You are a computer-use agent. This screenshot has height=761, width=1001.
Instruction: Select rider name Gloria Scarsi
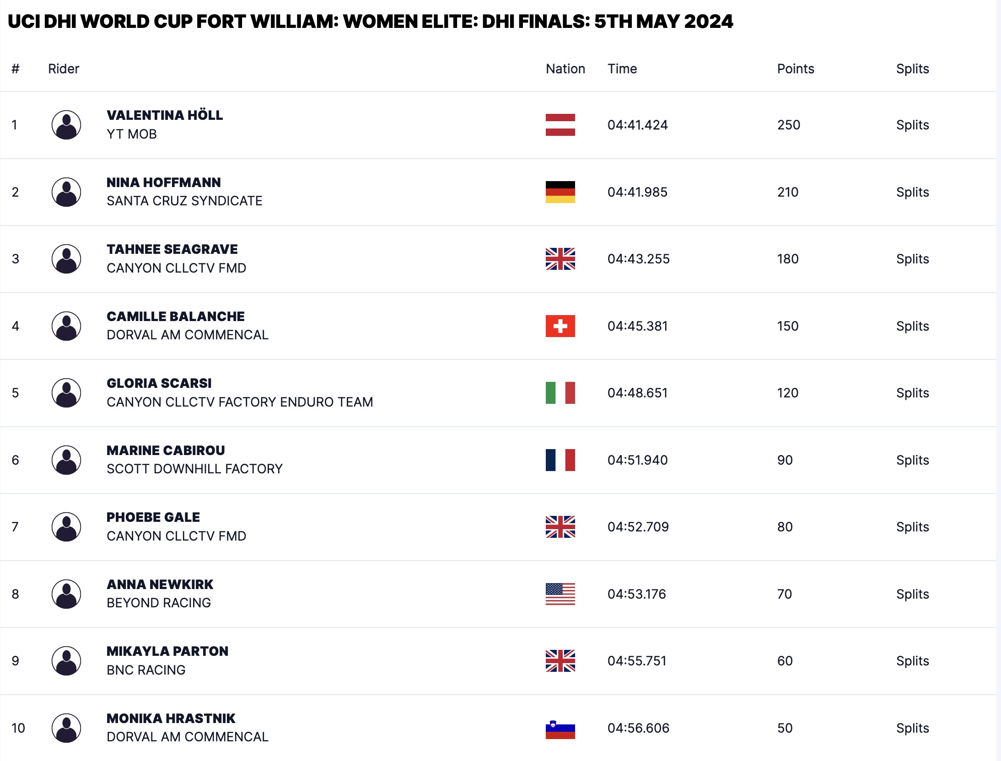(x=159, y=383)
